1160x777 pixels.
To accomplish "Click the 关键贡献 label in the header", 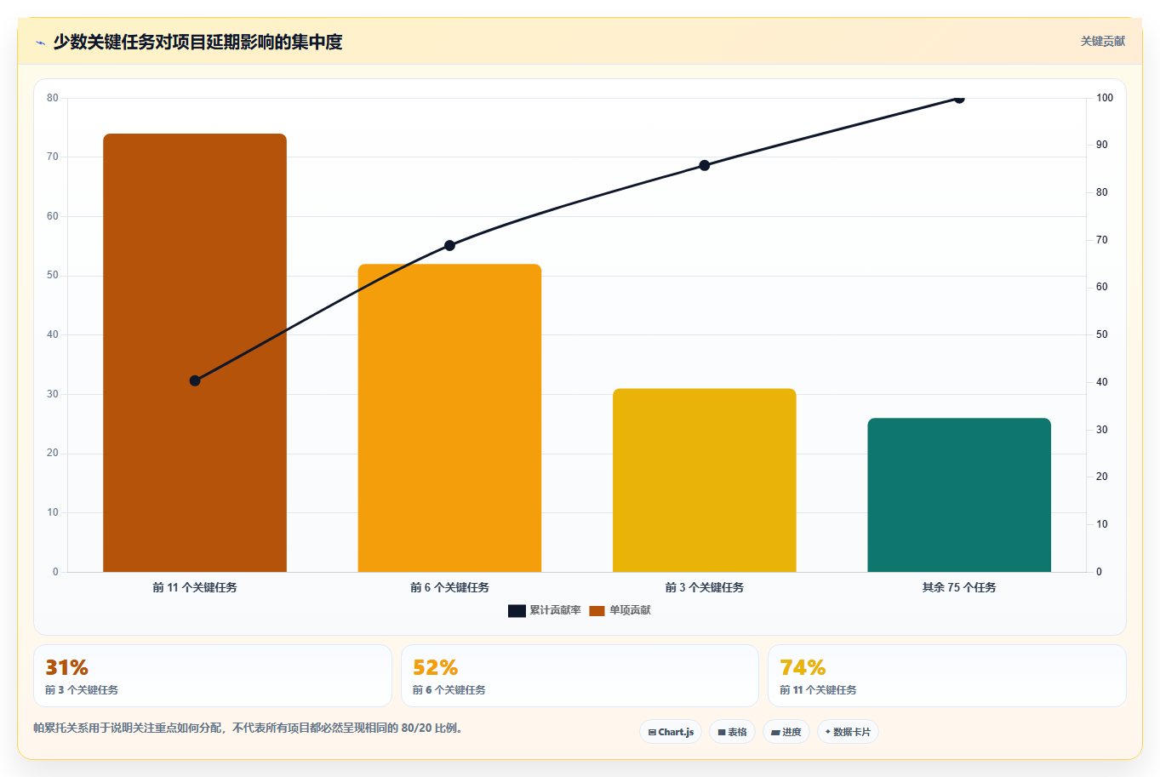I will (x=1102, y=42).
